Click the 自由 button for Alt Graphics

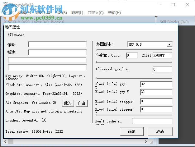[x=82, y=103]
